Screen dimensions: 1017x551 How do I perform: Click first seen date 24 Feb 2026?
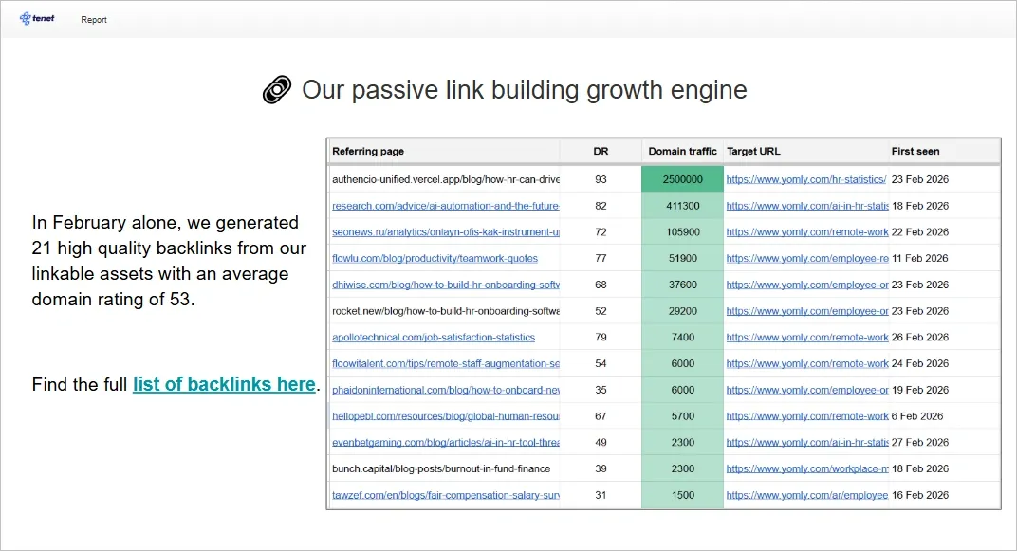pyautogui.click(x=919, y=363)
